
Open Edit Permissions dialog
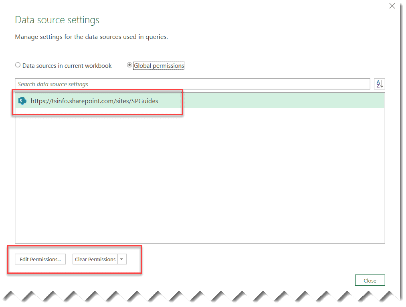40,259
